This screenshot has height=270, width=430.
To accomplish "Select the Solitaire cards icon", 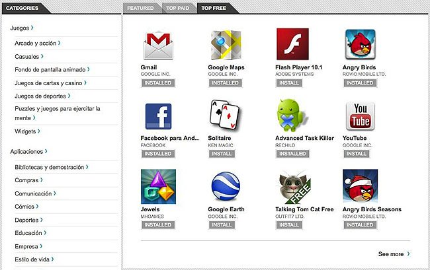I will [x=226, y=116].
